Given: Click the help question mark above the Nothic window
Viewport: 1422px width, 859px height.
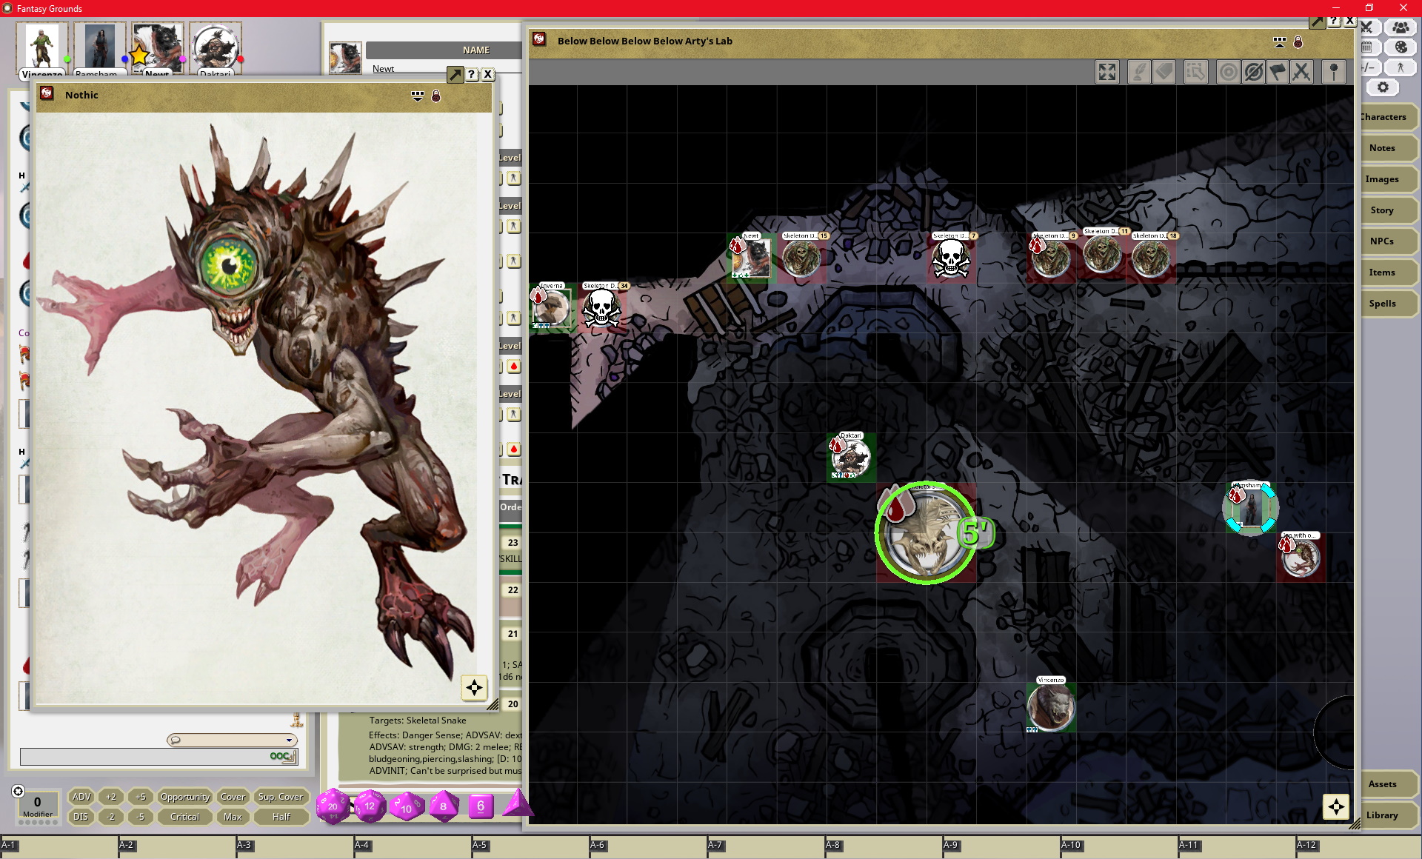Looking at the screenshot, I should click(472, 74).
